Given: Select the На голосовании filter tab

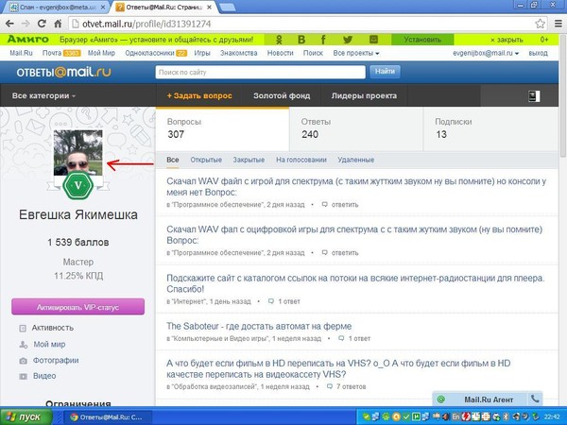Looking at the screenshot, I should click(x=301, y=160).
